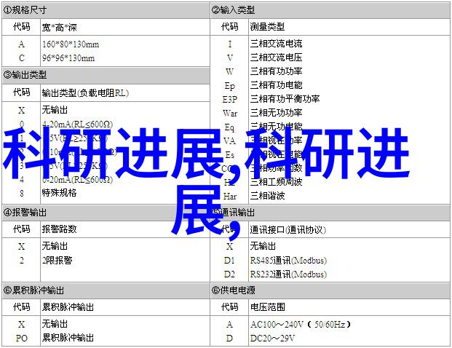Click the ①规格尺寸 section header

point(26,9)
